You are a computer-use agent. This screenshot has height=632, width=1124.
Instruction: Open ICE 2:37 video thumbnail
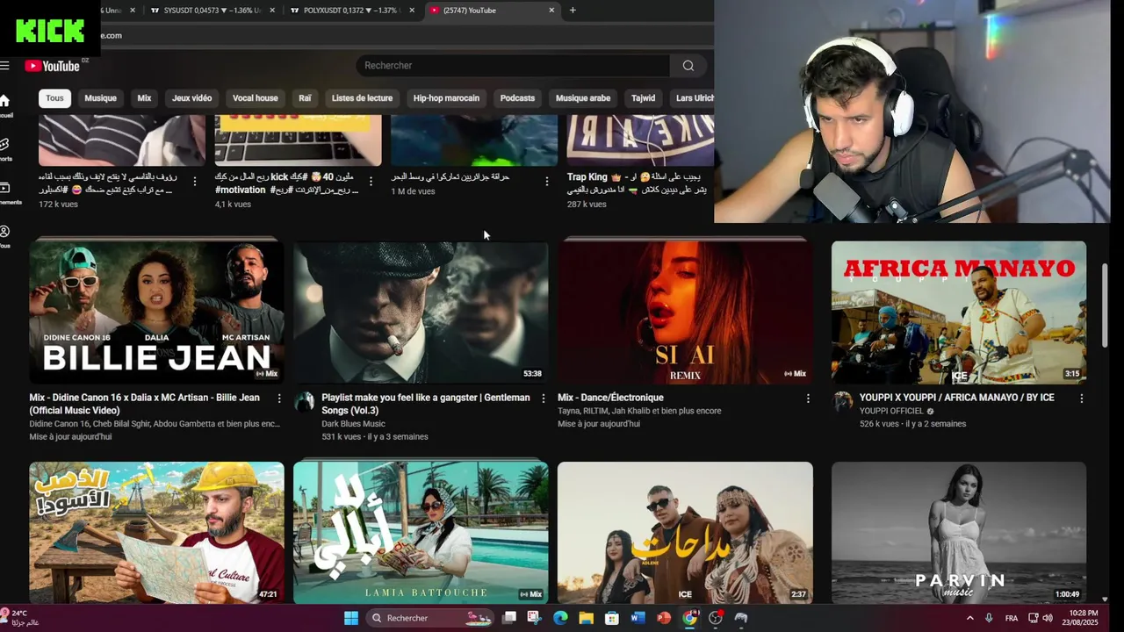coord(685,533)
